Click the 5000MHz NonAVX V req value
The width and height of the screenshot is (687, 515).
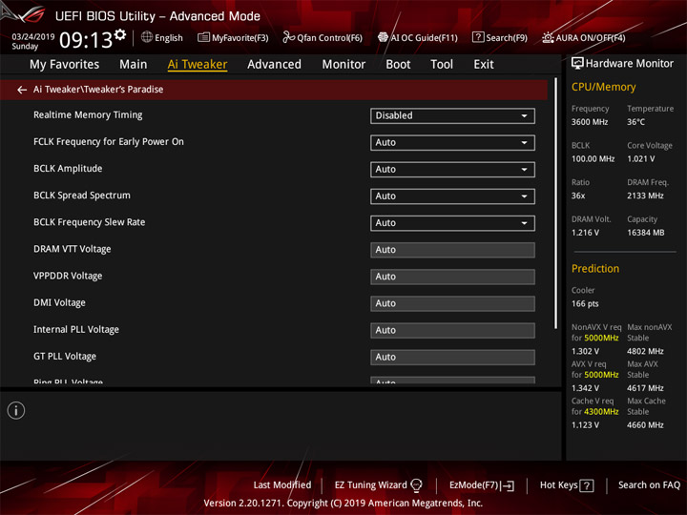click(601, 338)
